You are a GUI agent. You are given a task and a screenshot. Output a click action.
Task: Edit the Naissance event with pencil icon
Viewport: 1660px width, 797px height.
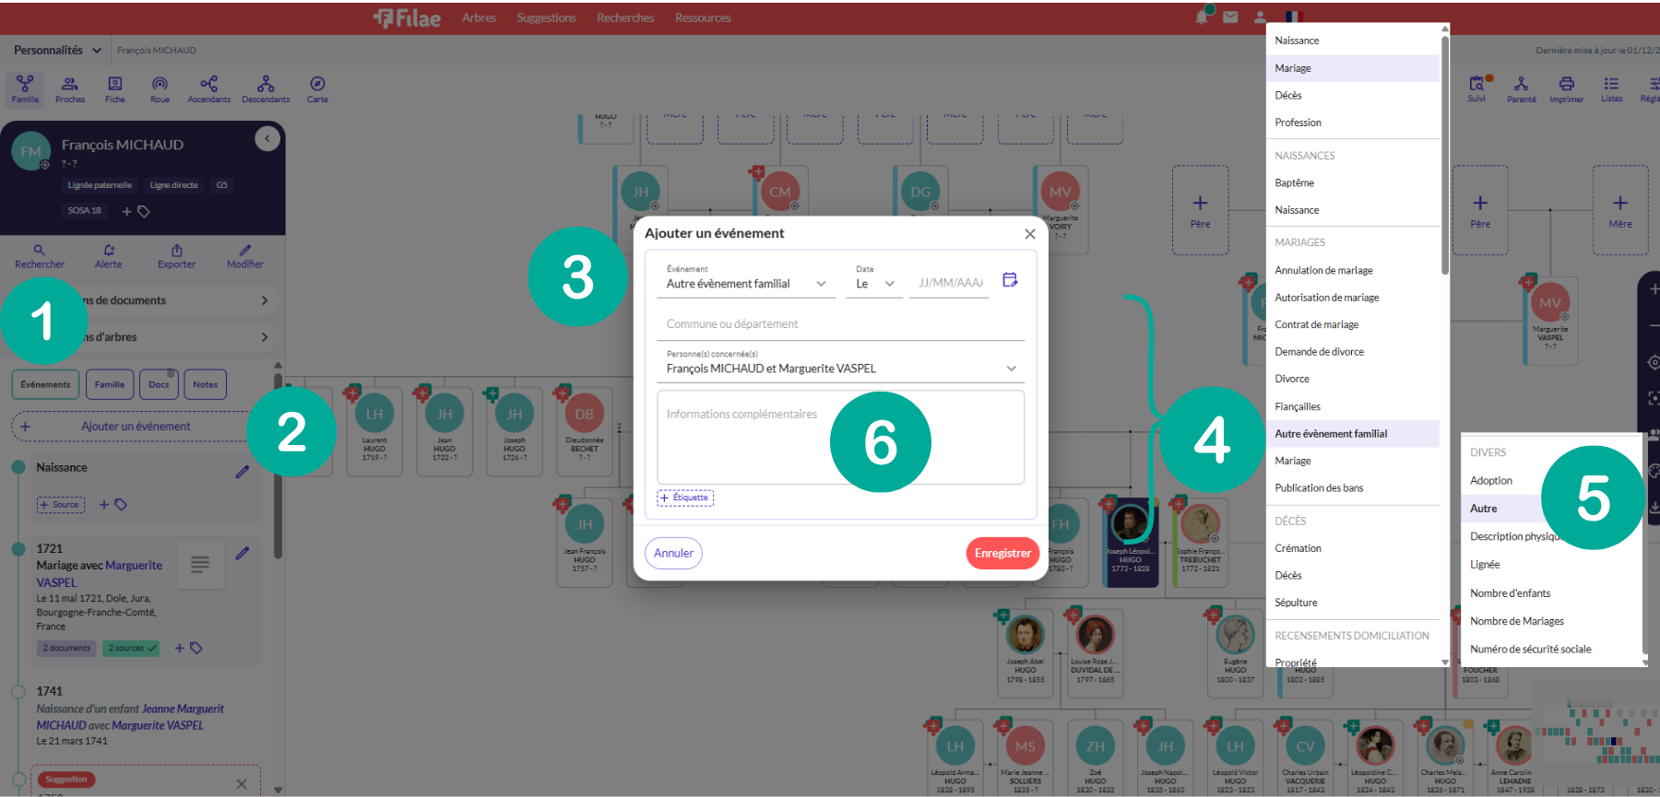pyautogui.click(x=242, y=472)
